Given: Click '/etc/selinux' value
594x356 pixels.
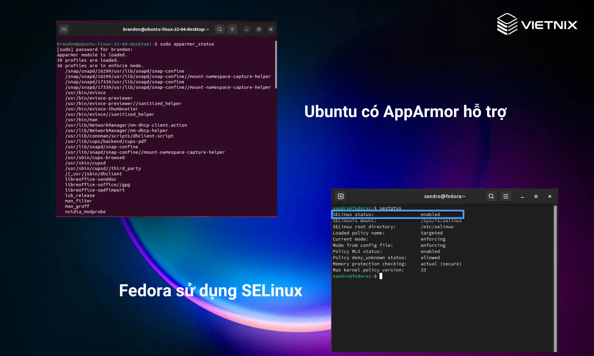Looking at the screenshot, I should coord(437,227).
